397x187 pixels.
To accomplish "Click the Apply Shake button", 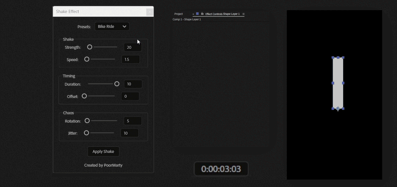I will click(x=103, y=152).
